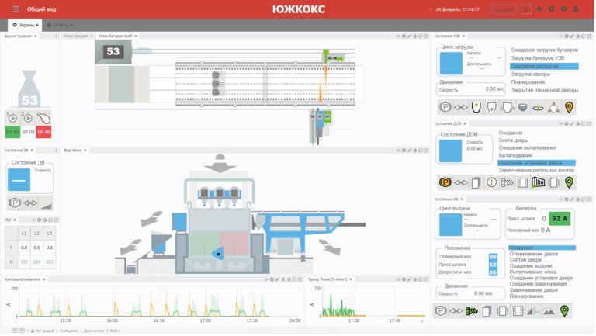
Task: Switch to the Башня тушения tab
Action: click(x=19, y=36)
